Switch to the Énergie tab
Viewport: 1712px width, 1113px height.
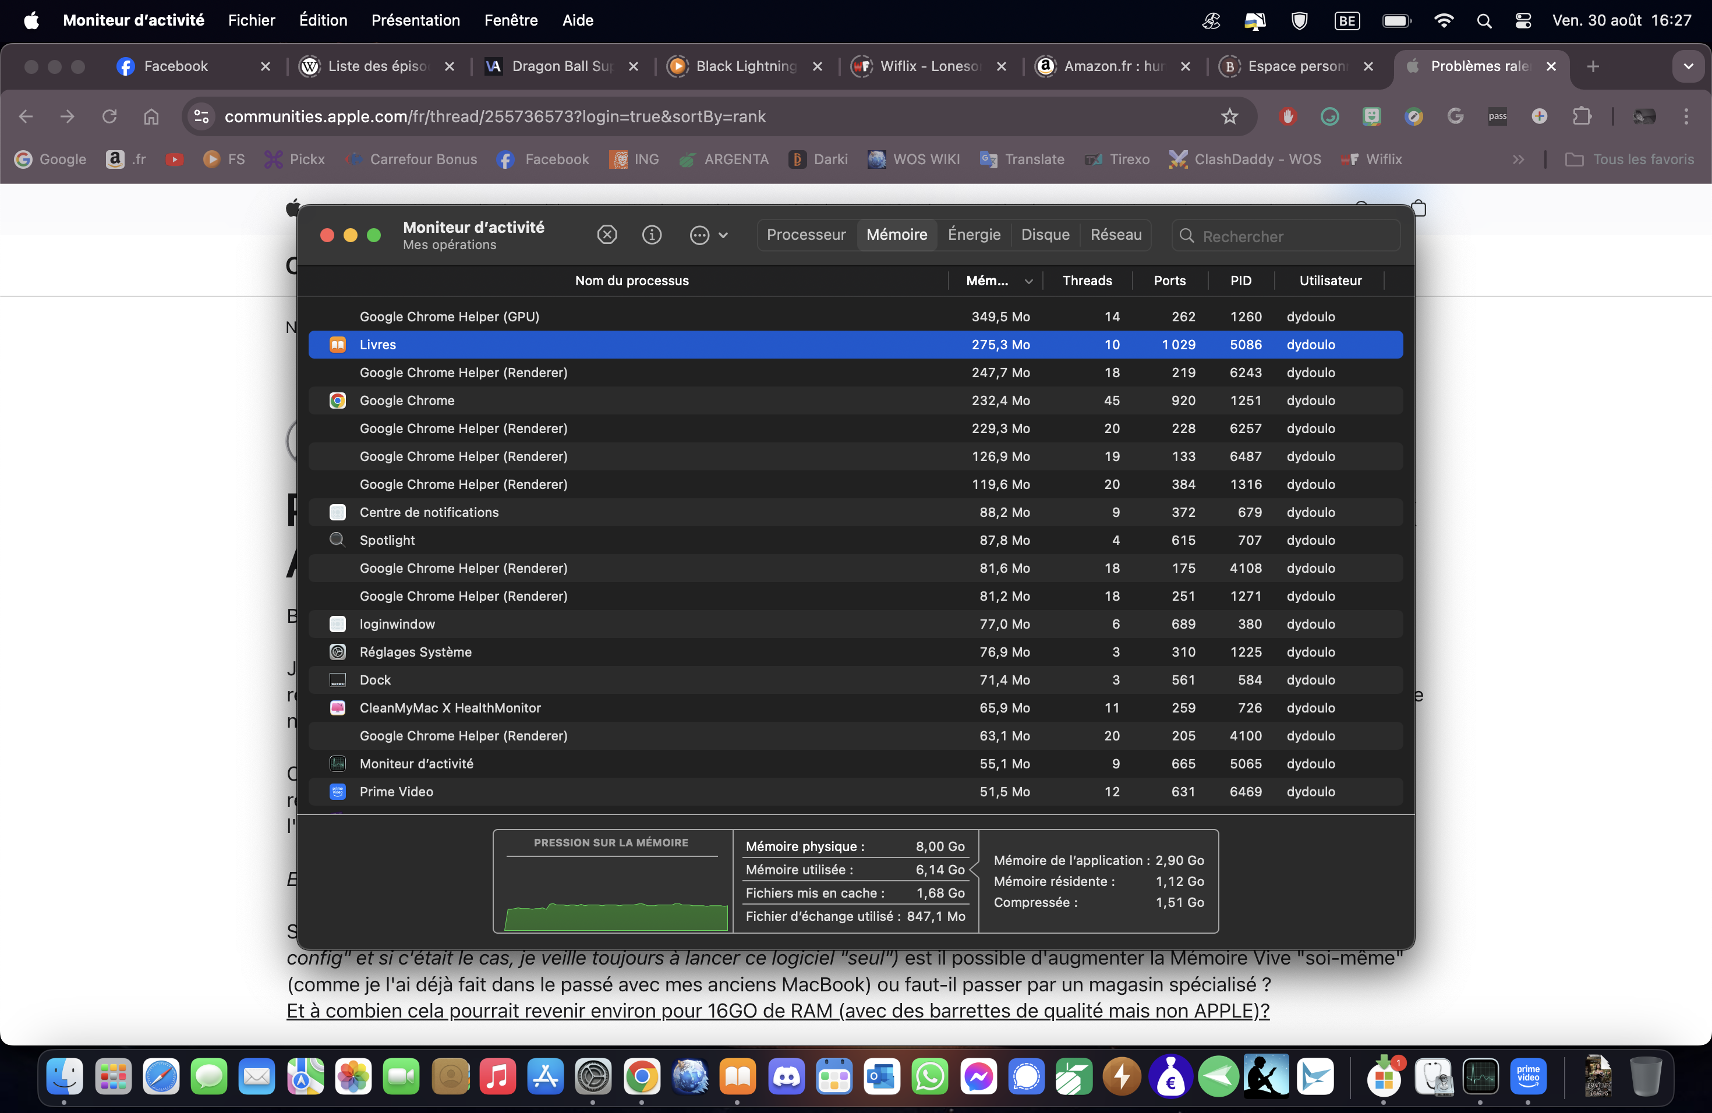974,235
